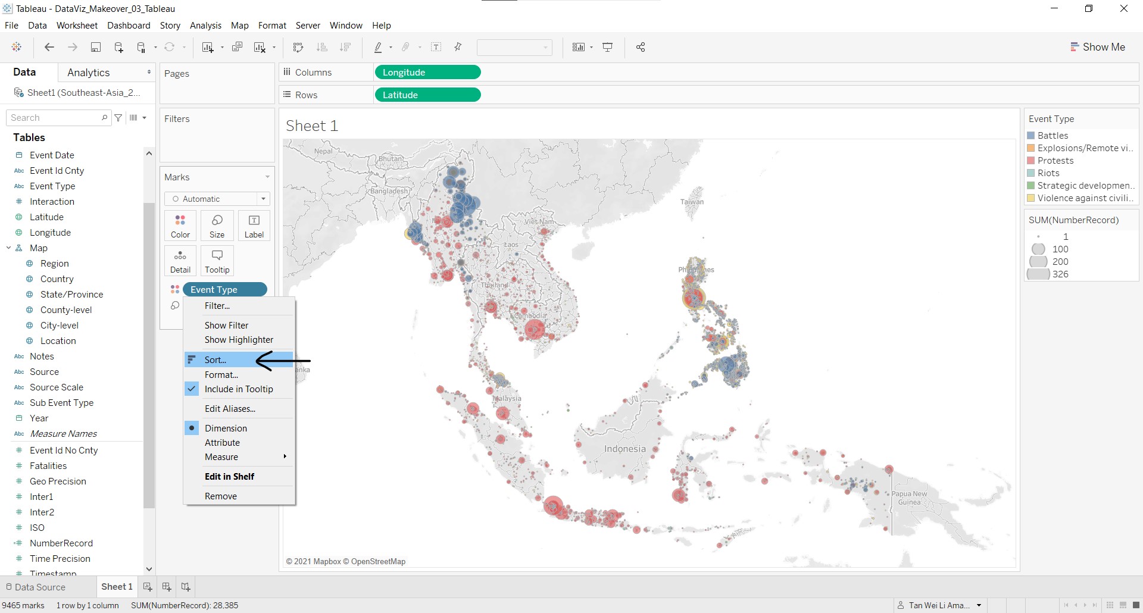Screen dimensions: 1143x613
Task: Choose Sort... from the context menu
Action: tap(216, 360)
